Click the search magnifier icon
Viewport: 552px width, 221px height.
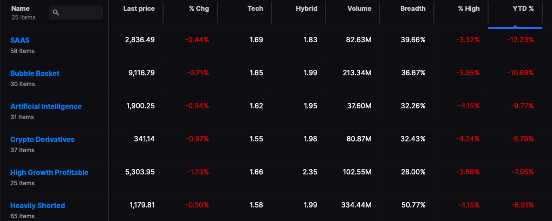tap(56, 12)
